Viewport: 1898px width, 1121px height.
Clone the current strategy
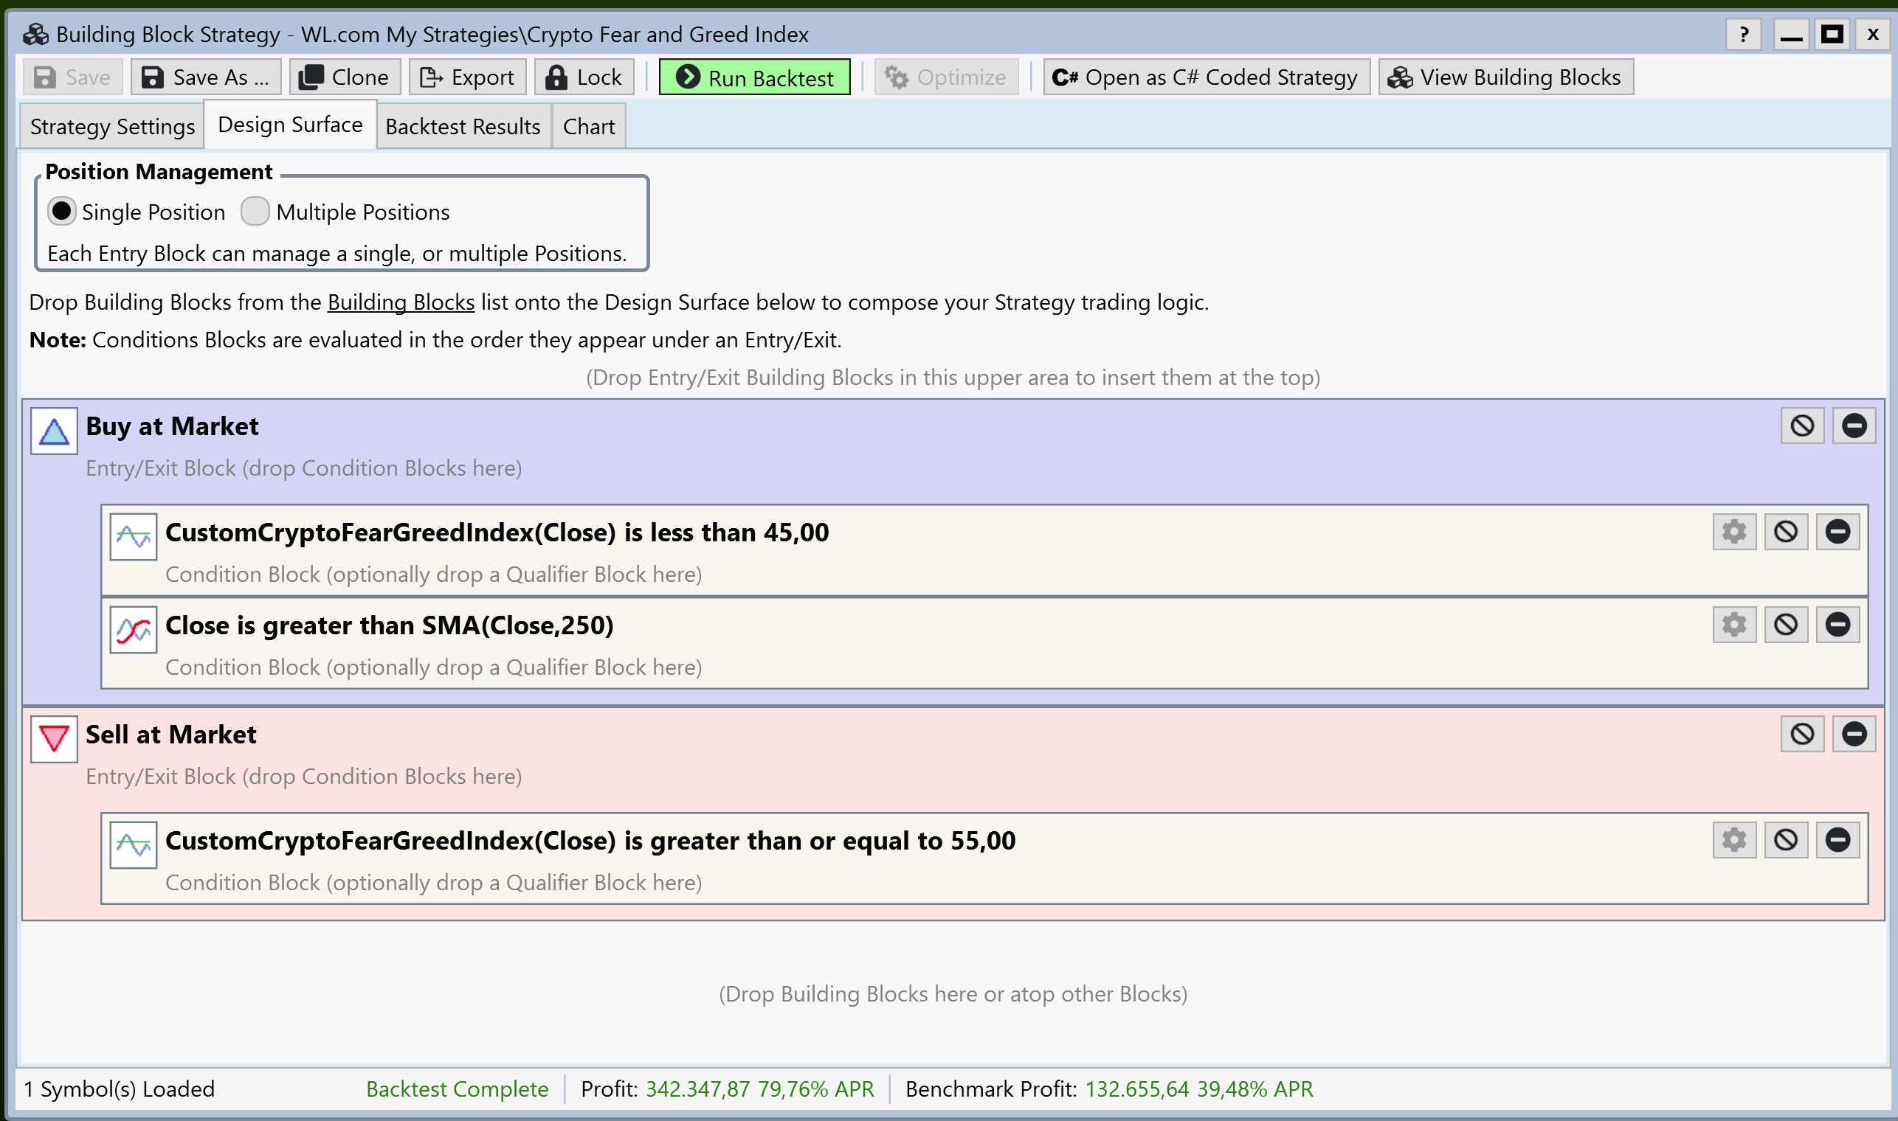(x=344, y=77)
